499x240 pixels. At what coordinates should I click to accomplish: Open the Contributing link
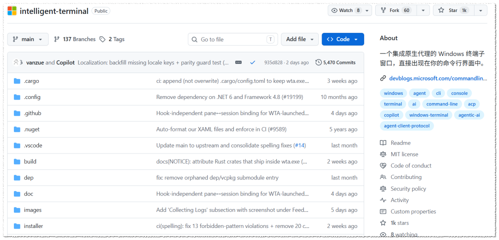[x=406, y=177]
